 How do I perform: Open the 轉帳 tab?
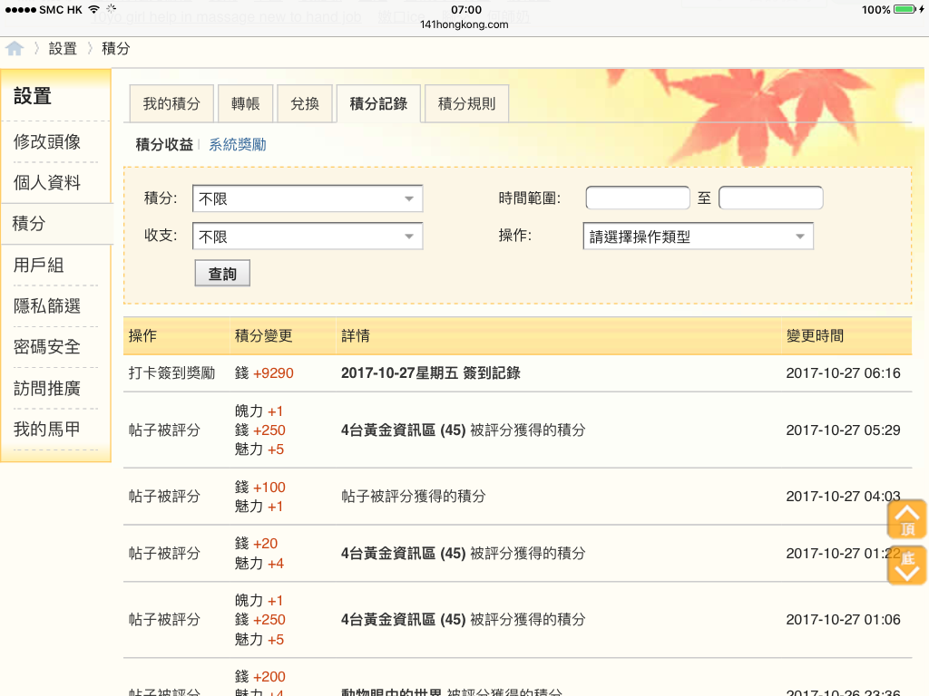[245, 104]
